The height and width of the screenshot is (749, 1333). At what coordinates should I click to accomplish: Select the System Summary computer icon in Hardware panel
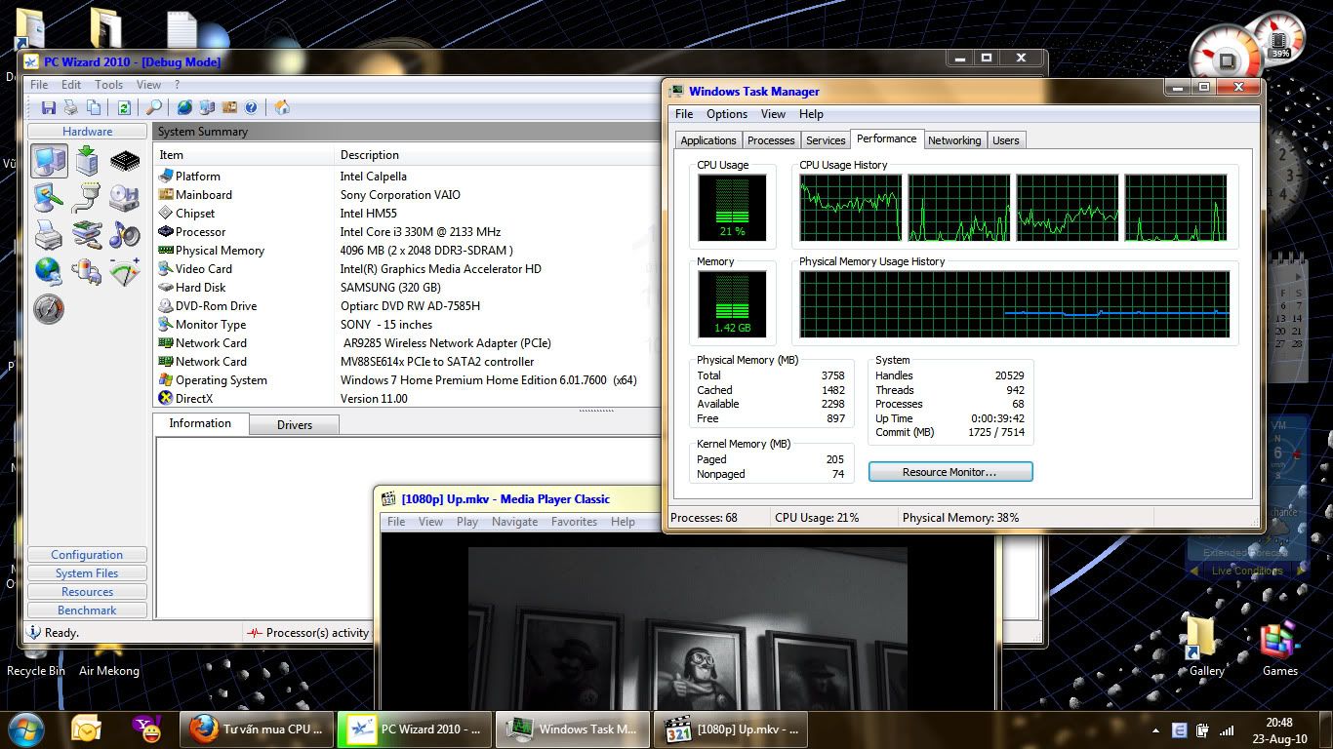coord(49,161)
